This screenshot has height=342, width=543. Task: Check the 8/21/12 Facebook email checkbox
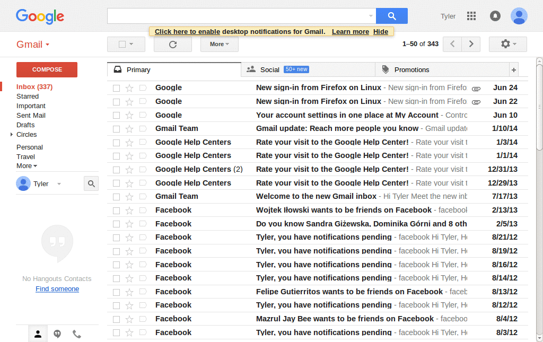click(116, 238)
